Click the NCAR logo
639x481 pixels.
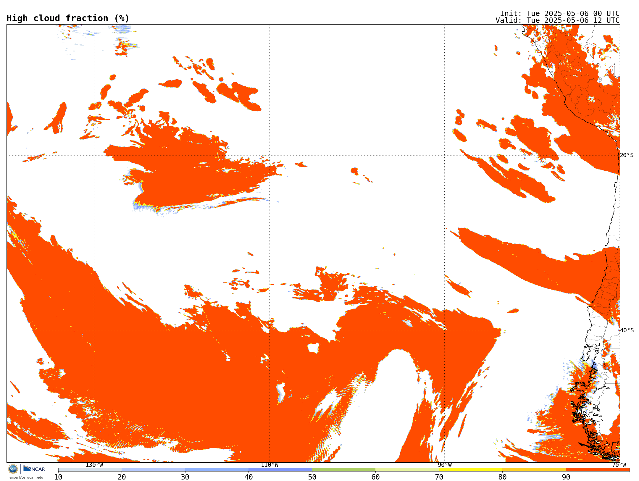coord(34,469)
